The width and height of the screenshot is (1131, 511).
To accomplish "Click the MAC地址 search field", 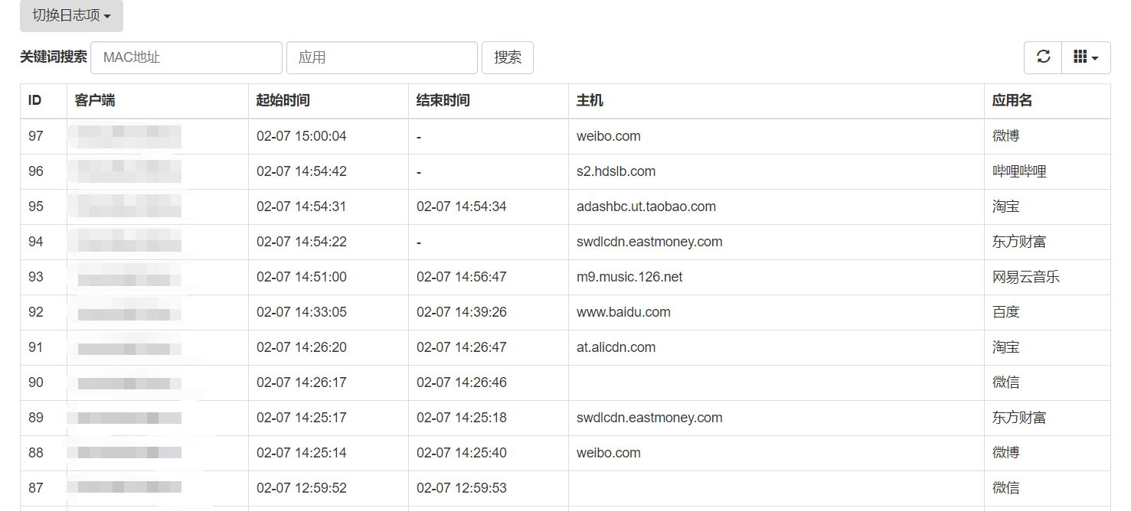I will click(186, 57).
